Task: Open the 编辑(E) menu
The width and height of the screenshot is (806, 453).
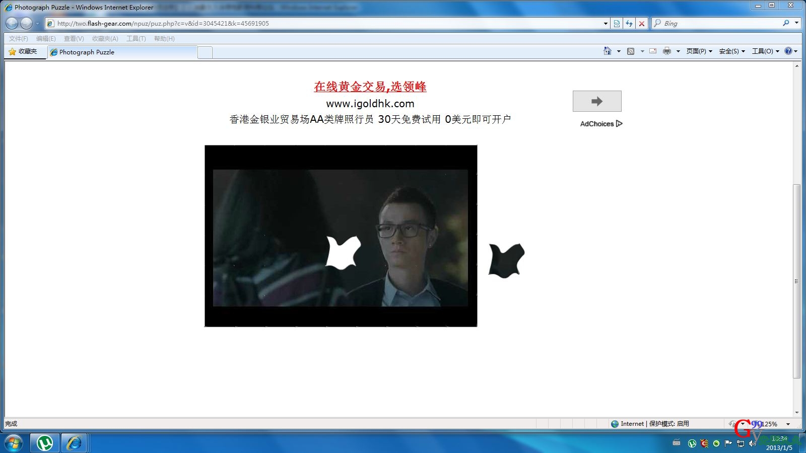Action: pos(46,39)
